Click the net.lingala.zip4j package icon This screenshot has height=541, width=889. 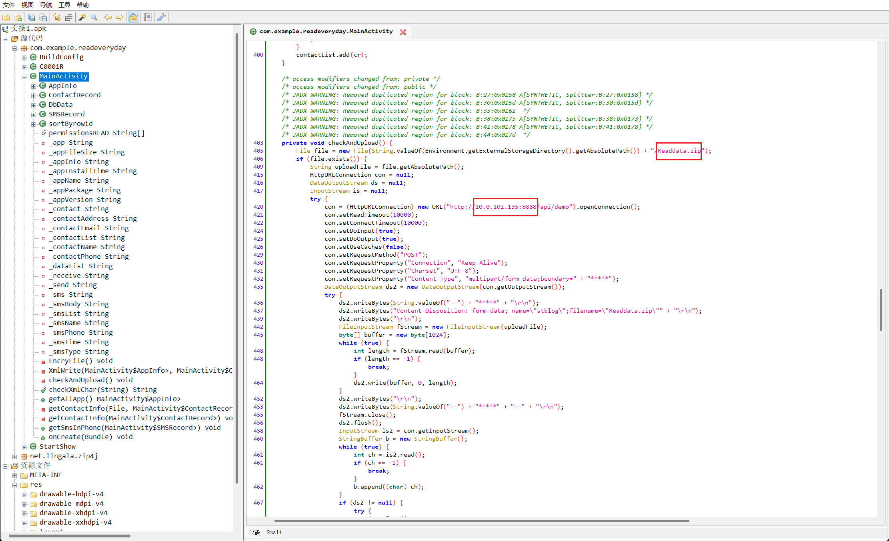(x=24, y=456)
